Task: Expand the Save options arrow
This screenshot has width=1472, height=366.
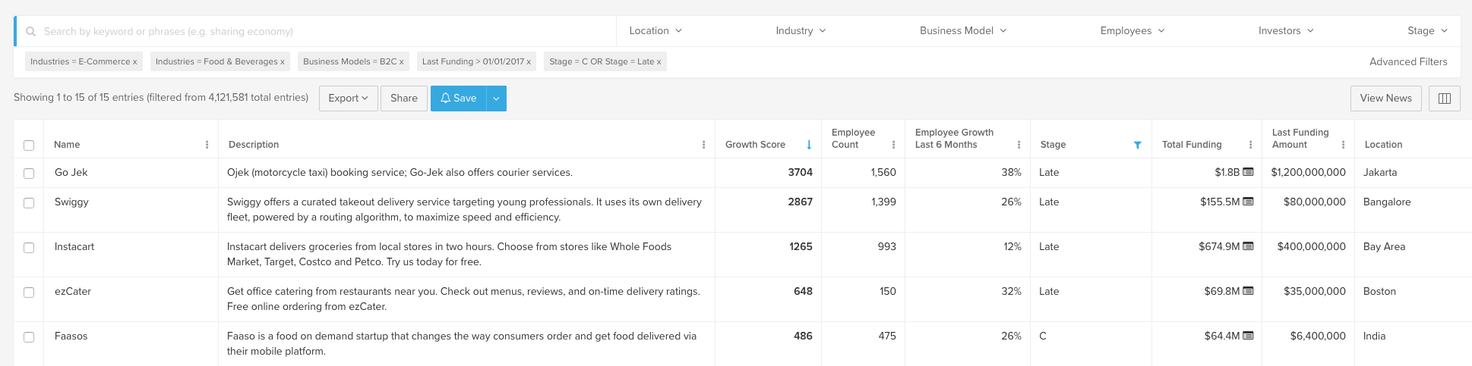Action: pyautogui.click(x=496, y=99)
